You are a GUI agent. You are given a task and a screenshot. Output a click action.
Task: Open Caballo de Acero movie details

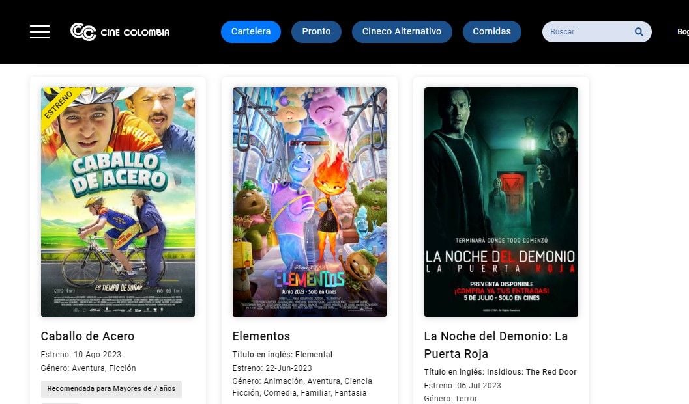(86, 336)
